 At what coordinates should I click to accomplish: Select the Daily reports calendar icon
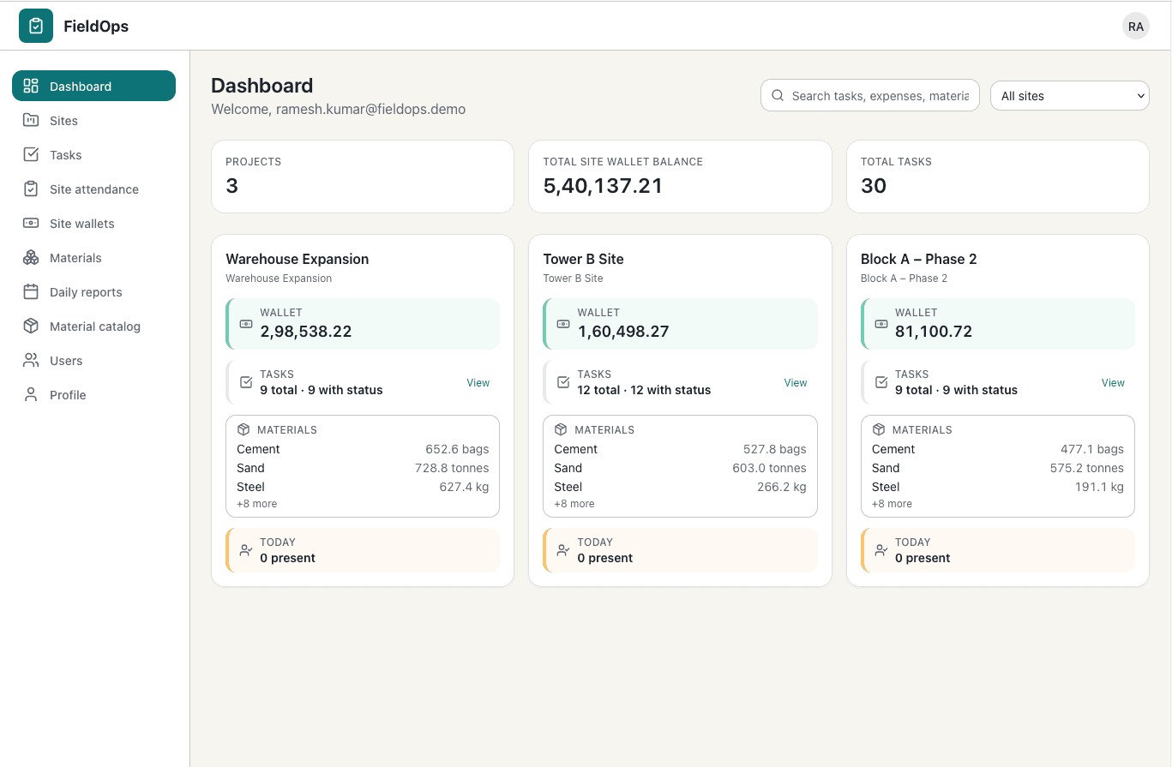31,291
